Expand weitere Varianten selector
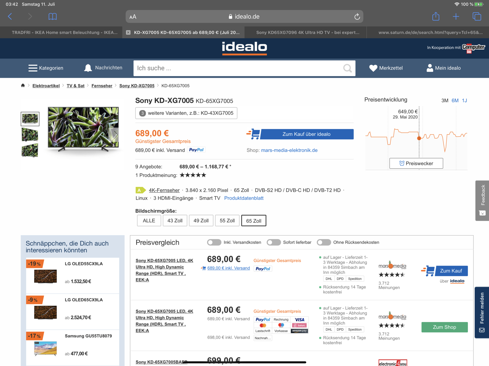489x366 pixels. tap(186, 113)
